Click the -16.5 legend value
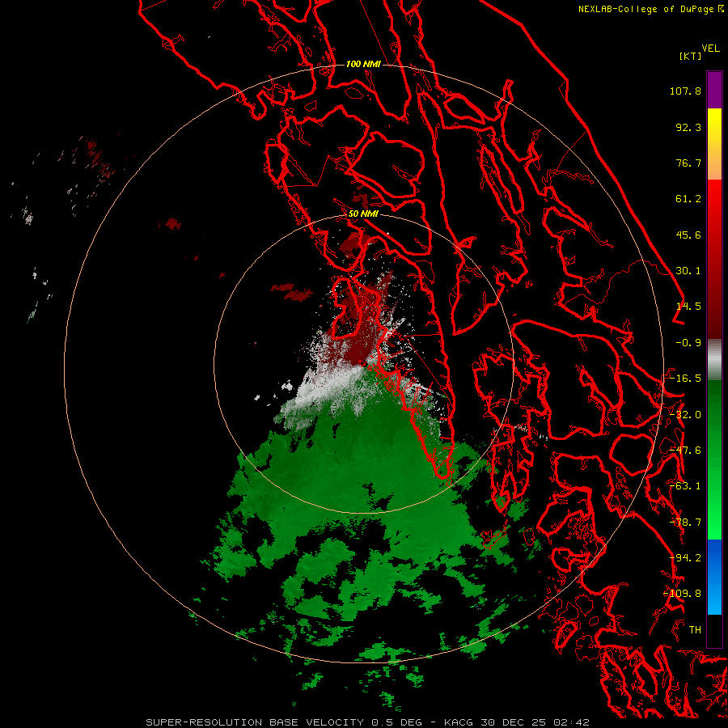 (x=685, y=379)
